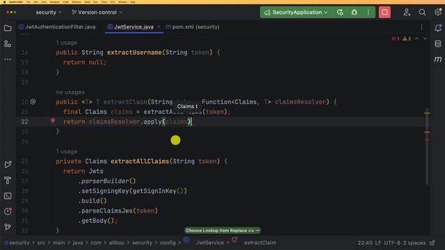Click extractUsername method name
This screenshot has width=445, height=250.
tap(134, 52)
